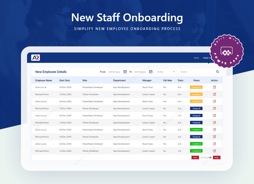Go to the Prev page
254x184 pixels.
point(195,158)
